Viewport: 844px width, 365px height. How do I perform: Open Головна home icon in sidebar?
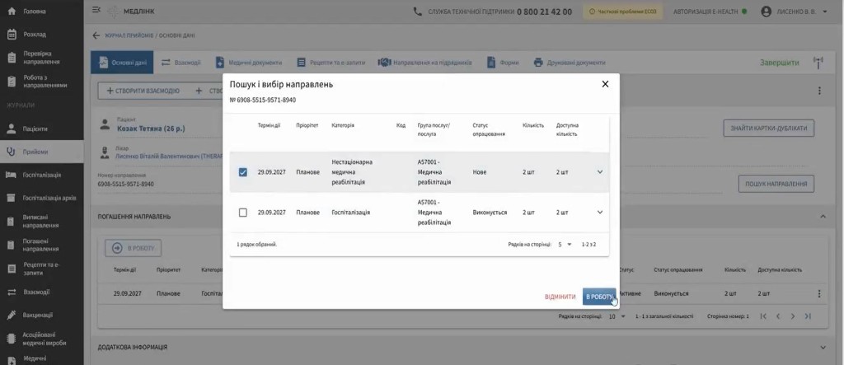pyautogui.click(x=12, y=11)
